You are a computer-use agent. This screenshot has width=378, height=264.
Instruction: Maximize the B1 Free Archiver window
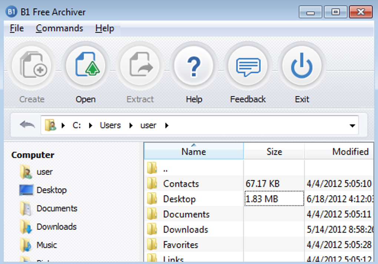pos(335,12)
